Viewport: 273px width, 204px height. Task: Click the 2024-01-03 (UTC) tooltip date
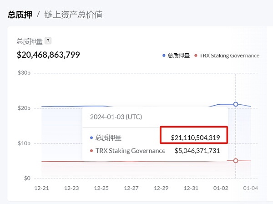pyautogui.click(x=116, y=117)
